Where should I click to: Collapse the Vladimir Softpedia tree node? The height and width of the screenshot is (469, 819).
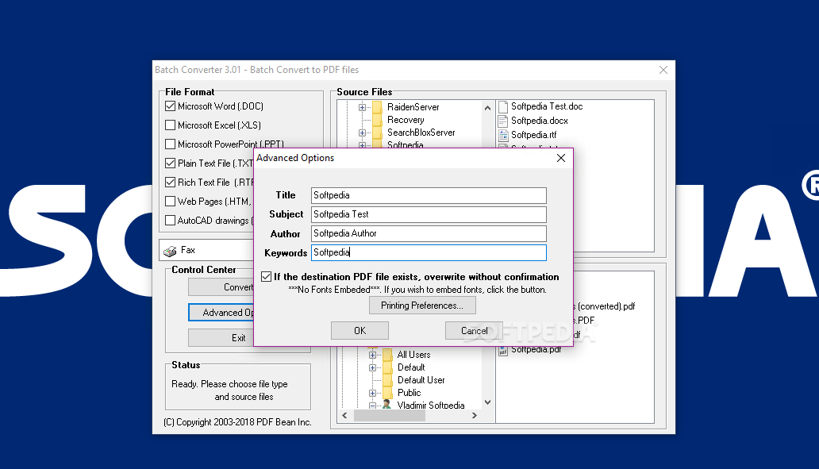pyautogui.click(x=372, y=406)
